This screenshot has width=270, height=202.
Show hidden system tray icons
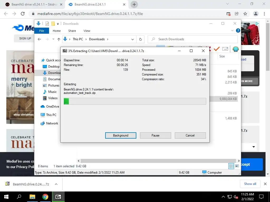[223, 197]
